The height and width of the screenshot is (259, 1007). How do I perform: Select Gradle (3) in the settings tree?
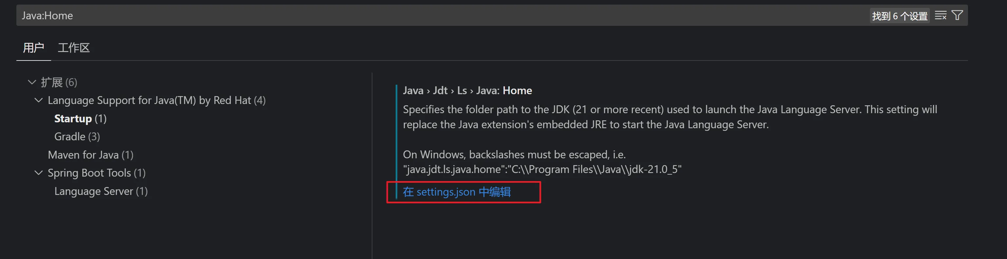click(x=77, y=136)
